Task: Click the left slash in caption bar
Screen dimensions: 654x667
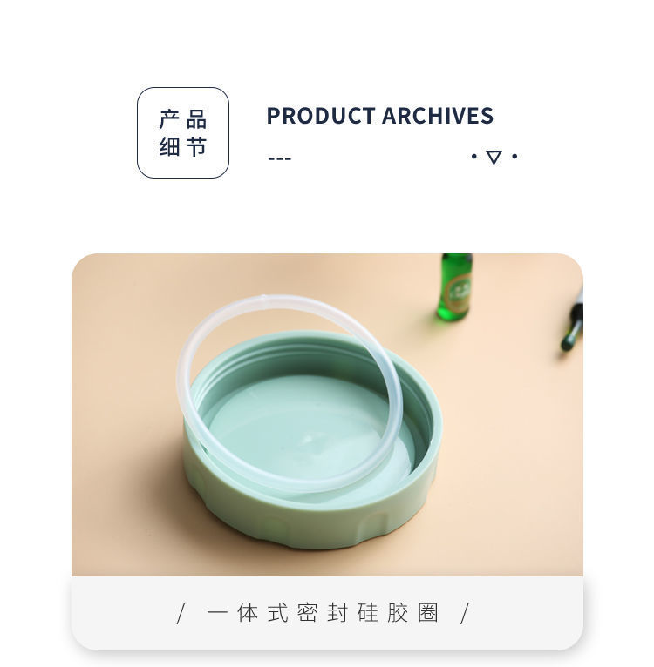Action: (x=181, y=614)
